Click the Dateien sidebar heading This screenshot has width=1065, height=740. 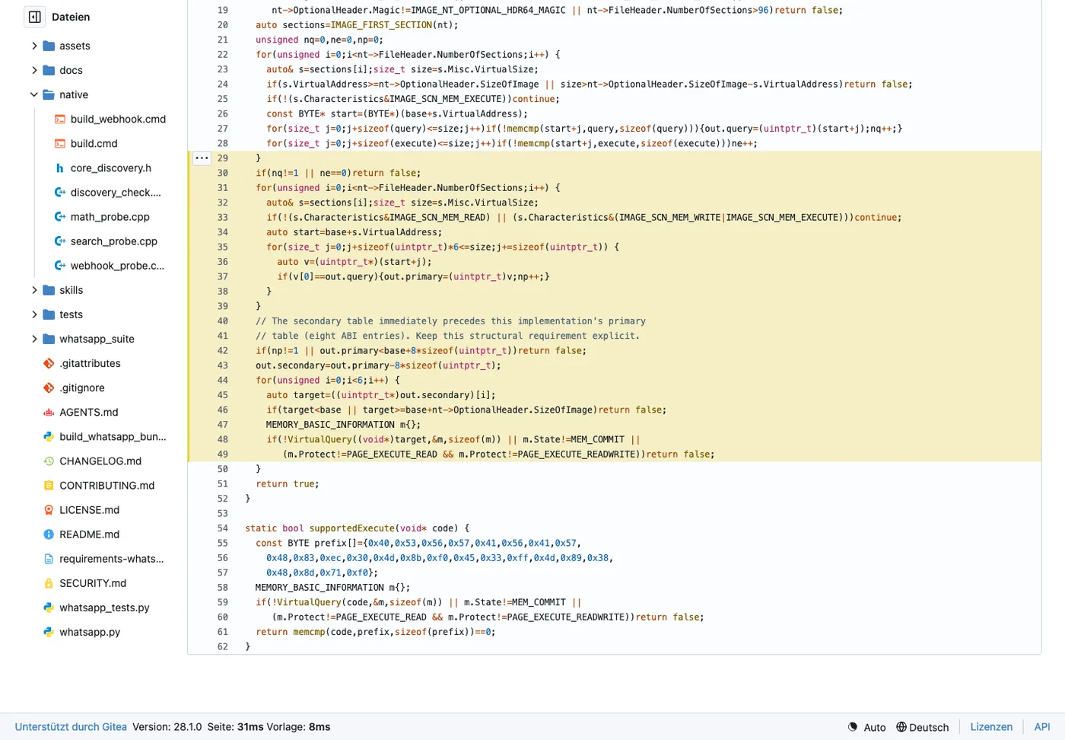tap(71, 17)
